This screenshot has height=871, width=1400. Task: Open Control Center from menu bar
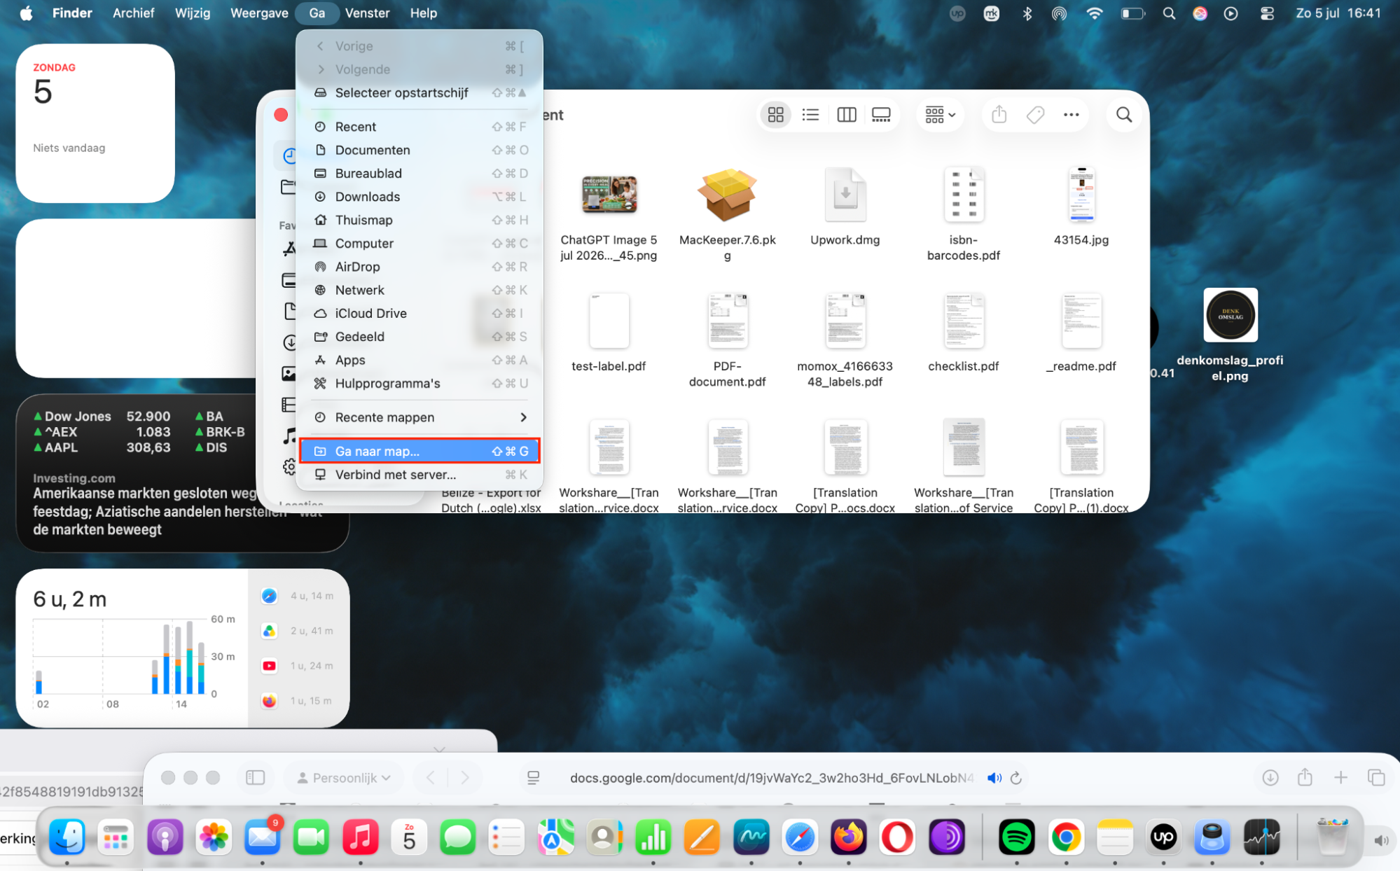click(x=1267, y=13)
